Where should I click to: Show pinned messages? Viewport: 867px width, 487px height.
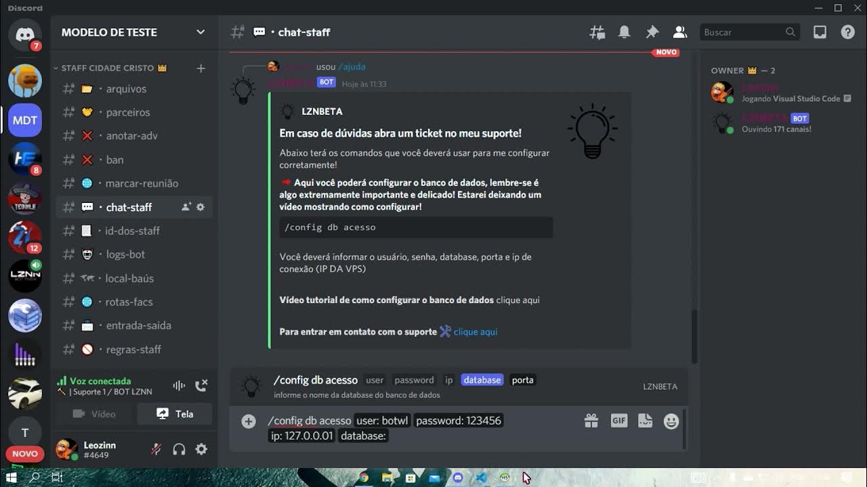tap(652, 32)
